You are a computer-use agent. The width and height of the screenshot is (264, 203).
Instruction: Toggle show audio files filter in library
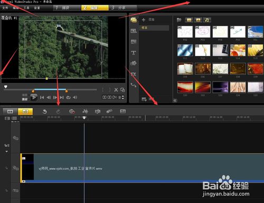[207, 20]
